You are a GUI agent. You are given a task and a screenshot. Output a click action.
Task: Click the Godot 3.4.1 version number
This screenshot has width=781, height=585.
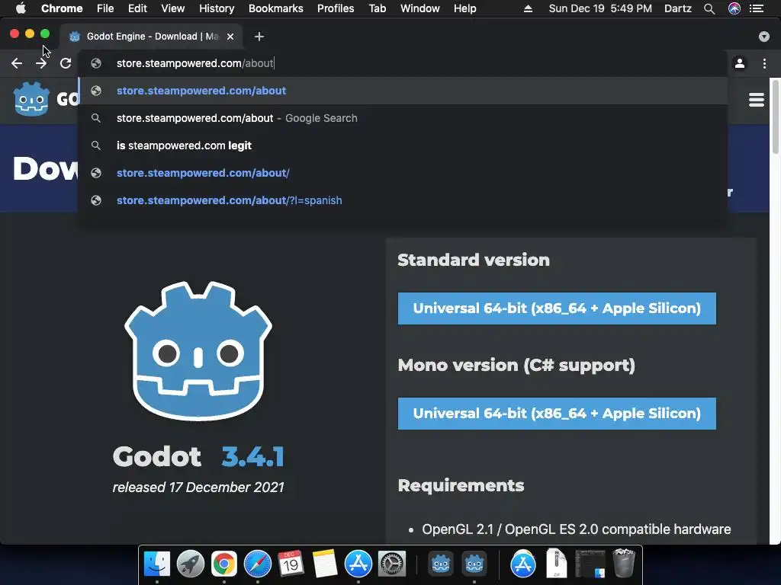point(252,457)
